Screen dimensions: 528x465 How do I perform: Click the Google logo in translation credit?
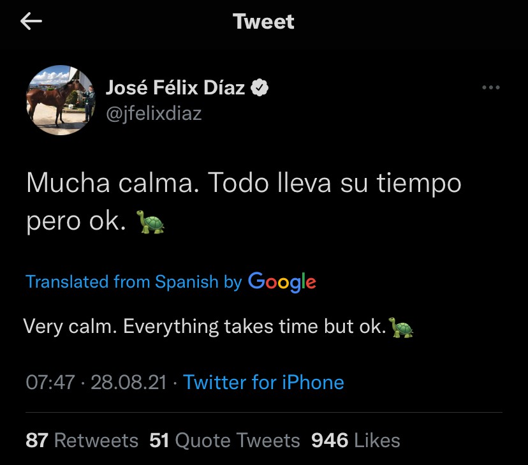282,281
